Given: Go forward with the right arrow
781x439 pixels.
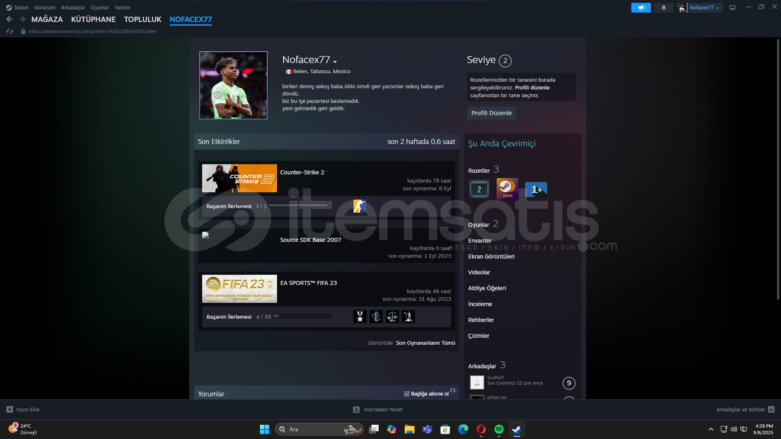Looking at the screenshot, I should tap(22, 19).
